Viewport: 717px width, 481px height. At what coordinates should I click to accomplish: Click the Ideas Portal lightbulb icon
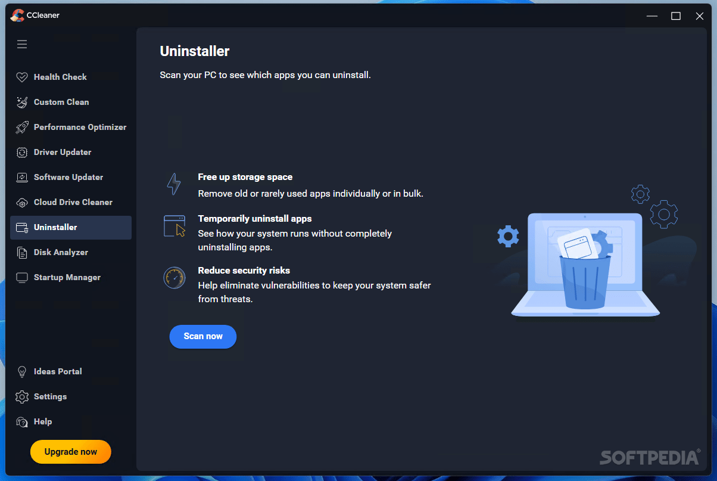[22, 371]
